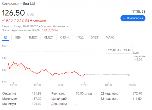Viewport: 152px width, 110px height.
Task: Select the 1Д time range tab
Action: pos(5,37)
